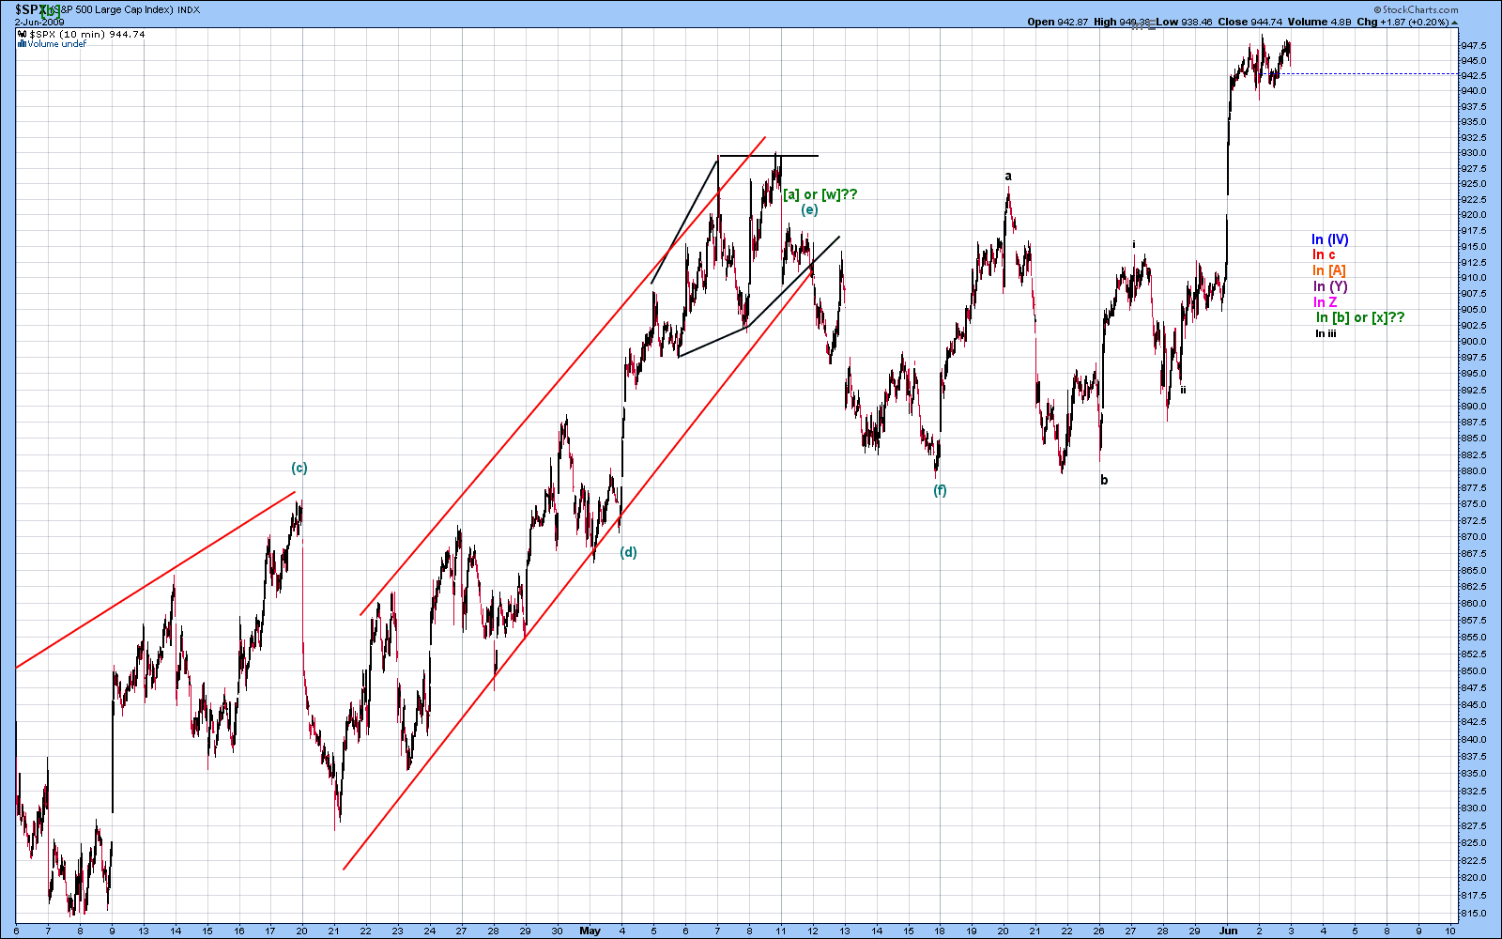Screen dimensions: 1502x939
Task: Click the 'b' wave label at the May 26 low
Action: pos(1104,480)
